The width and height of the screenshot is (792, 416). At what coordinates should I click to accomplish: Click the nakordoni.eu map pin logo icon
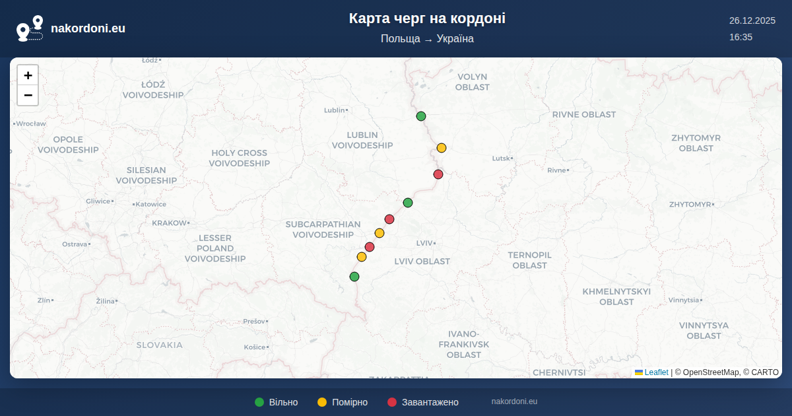[x=30, y=28]
